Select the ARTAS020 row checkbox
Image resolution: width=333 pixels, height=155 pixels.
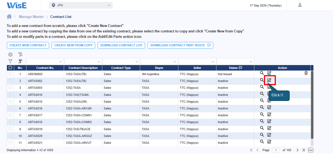click(x=10, y=136)
